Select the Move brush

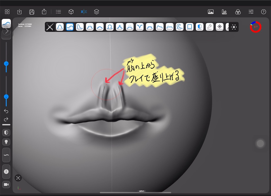[80, 27]
